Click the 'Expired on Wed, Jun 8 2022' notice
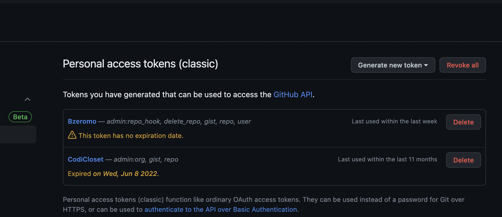 (x=113, y=174)
